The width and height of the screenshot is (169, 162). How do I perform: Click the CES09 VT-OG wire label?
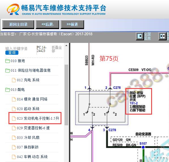(140, 70)
